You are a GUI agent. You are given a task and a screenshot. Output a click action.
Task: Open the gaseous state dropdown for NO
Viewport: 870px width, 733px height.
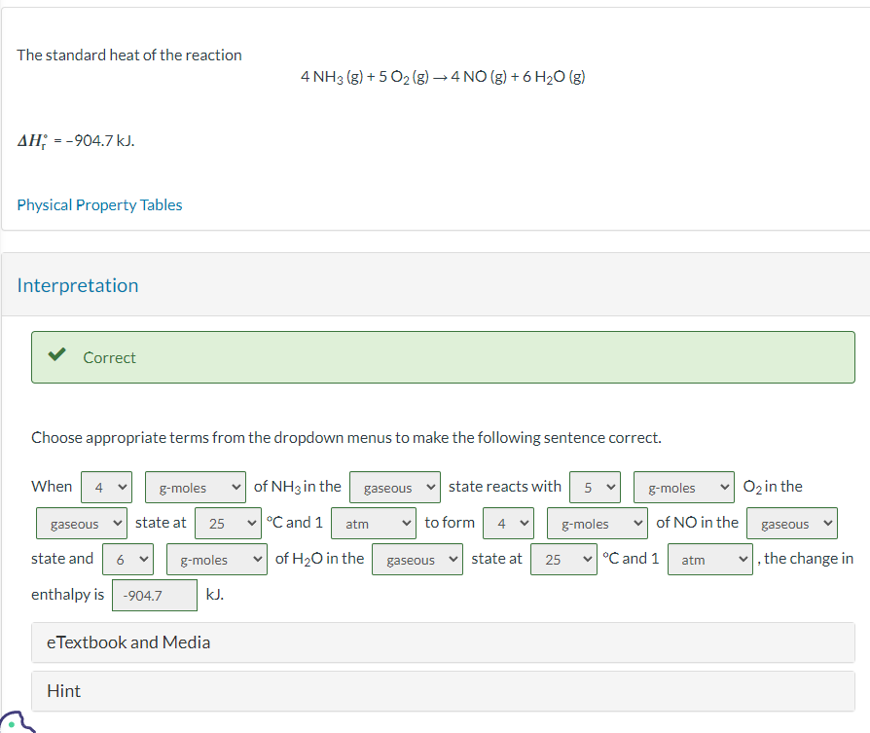(792, 523)
